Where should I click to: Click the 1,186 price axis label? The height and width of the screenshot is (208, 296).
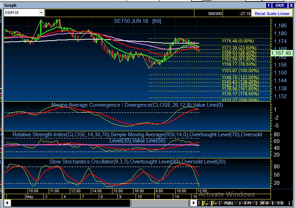point(280,26)
